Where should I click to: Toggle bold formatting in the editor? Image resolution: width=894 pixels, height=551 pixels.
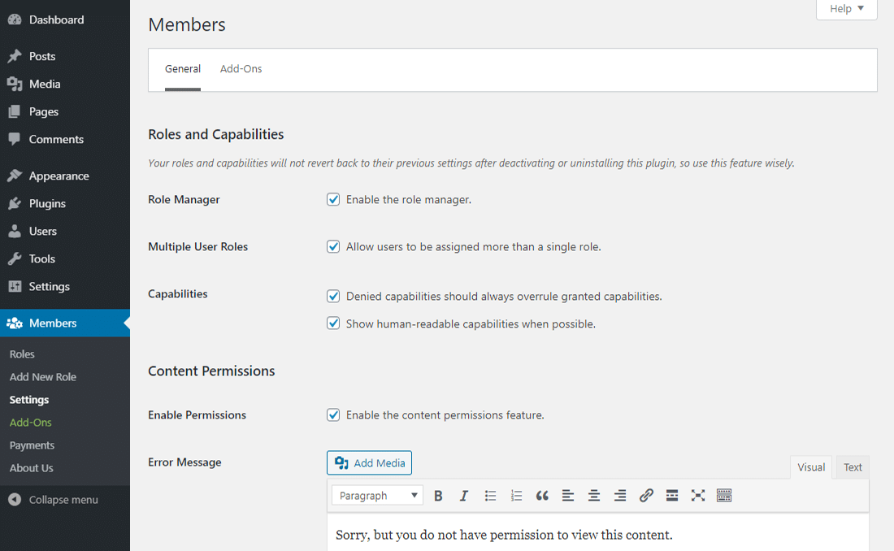point(438,495)
